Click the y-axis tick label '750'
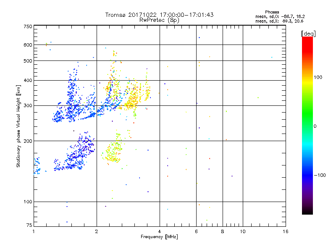Viewport: 336px width, 252px height. coord(28,26)
